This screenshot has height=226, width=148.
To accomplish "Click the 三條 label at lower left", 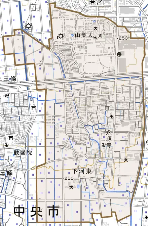I will pyautogui.click(x=6, y=173).
